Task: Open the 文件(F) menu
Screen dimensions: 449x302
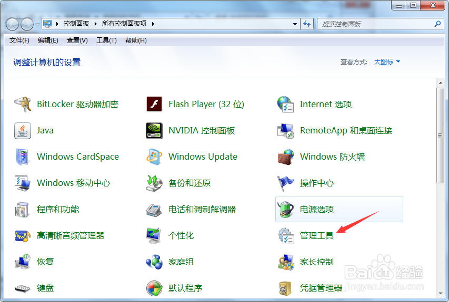Action: coord(19,40)
